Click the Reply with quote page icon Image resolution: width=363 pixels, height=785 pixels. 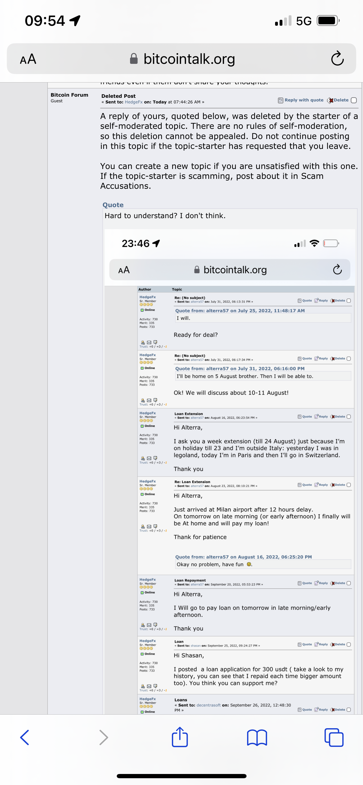click(280, 100)
